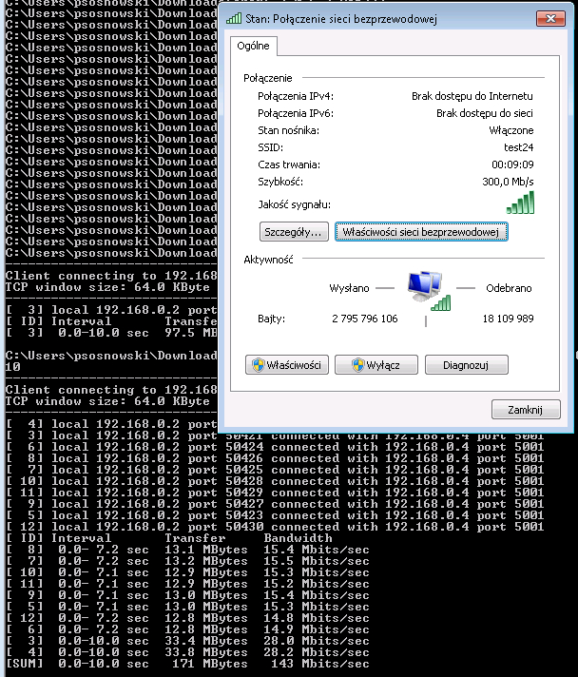578x677 pixels.
Task: Click console row with port 50424
Action: 275,447
